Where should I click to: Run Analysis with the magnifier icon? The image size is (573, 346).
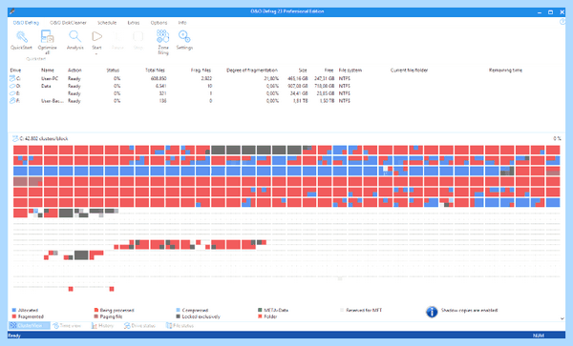[74, 37]
